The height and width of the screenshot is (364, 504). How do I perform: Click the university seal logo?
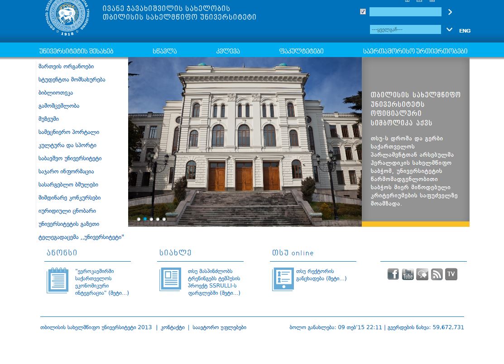point(67,17)
